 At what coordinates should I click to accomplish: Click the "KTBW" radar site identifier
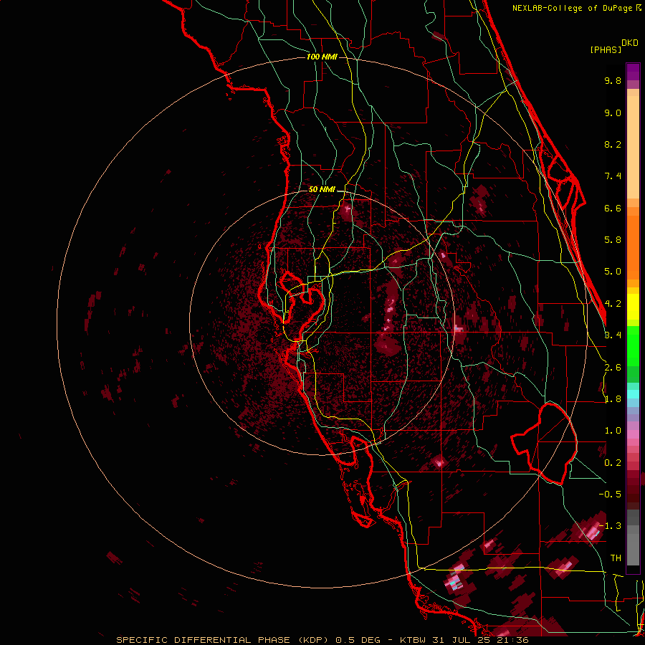tap(412, 640)
